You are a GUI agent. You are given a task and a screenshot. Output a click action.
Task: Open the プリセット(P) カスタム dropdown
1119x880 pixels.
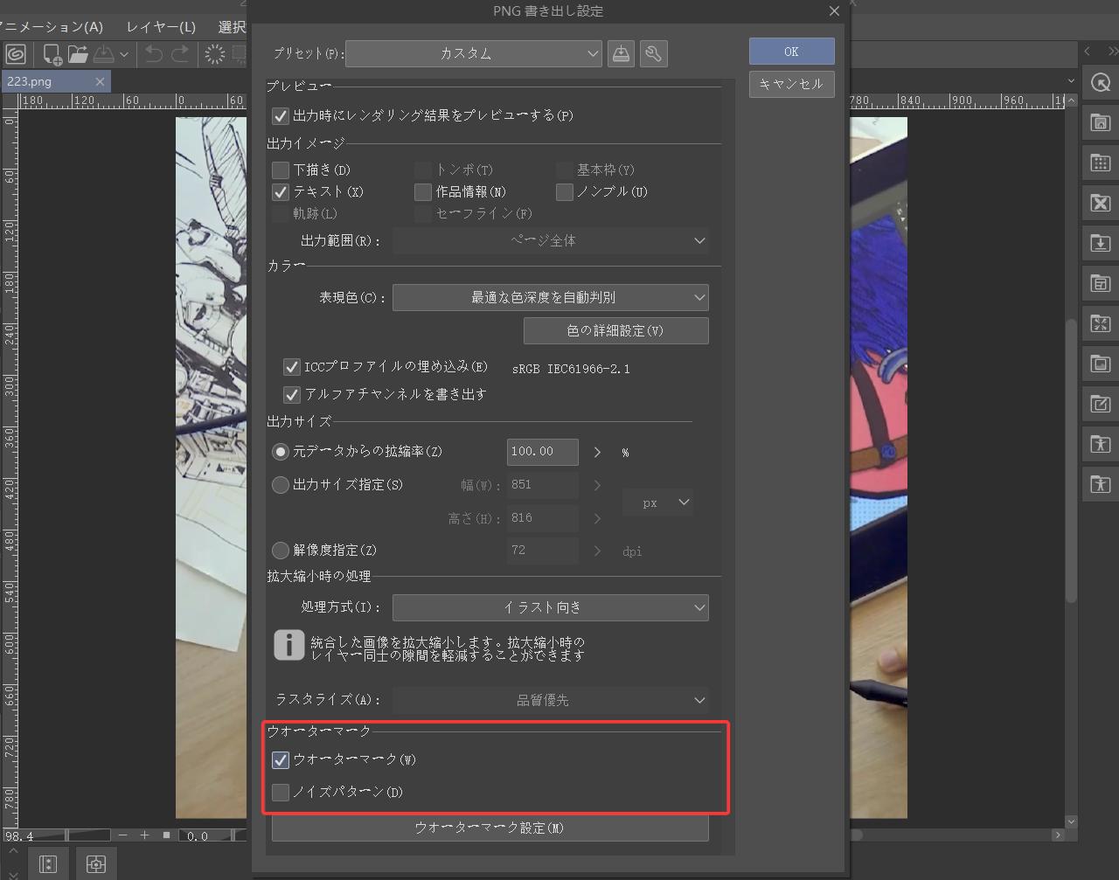point(473,53)
